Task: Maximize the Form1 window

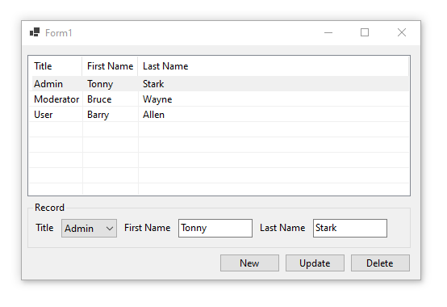Action: tap(365, 32)
